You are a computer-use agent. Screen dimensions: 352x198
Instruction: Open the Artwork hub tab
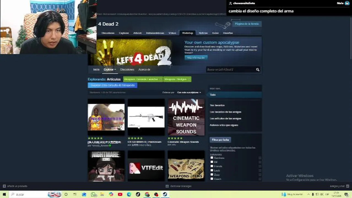[137, 33]
